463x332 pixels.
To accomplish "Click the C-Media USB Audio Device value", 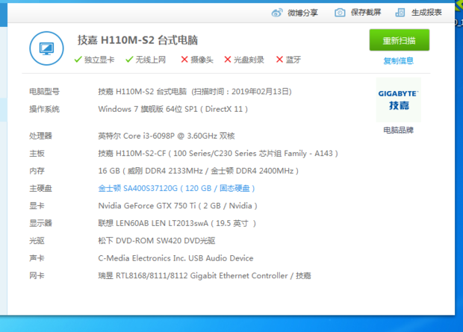I will tap(175, 258).
